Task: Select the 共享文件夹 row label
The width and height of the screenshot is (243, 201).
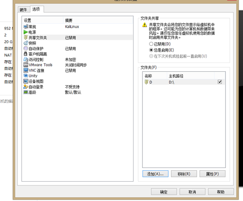Action: [38, 38]
